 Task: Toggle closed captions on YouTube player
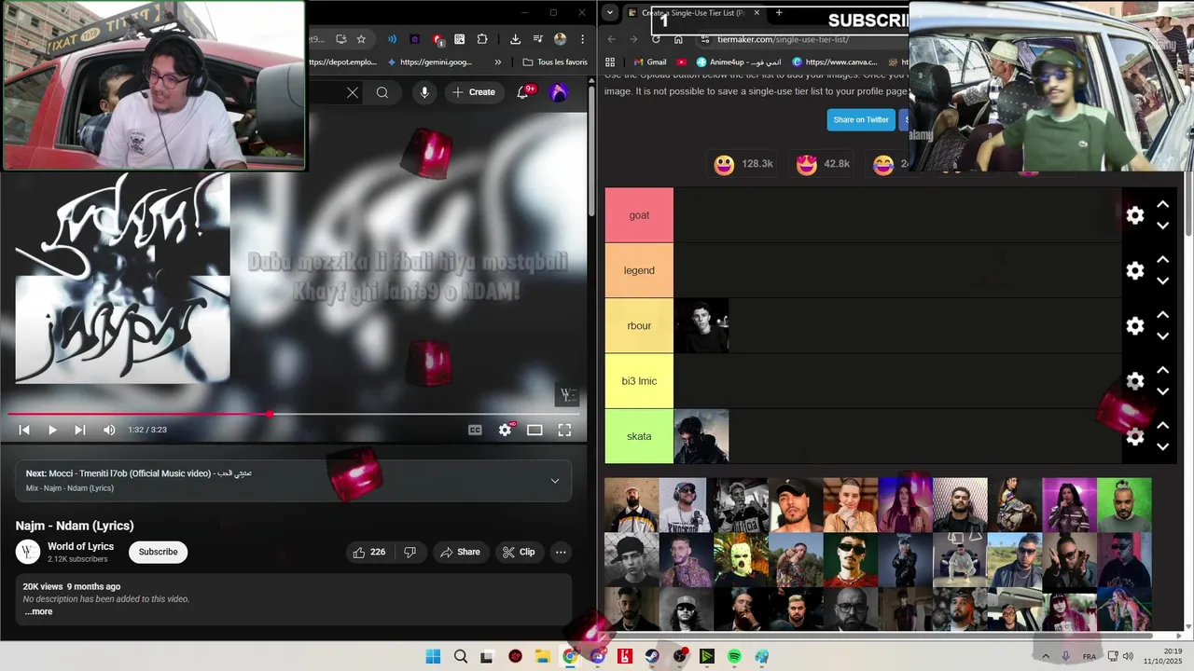(x=475, y=430)
